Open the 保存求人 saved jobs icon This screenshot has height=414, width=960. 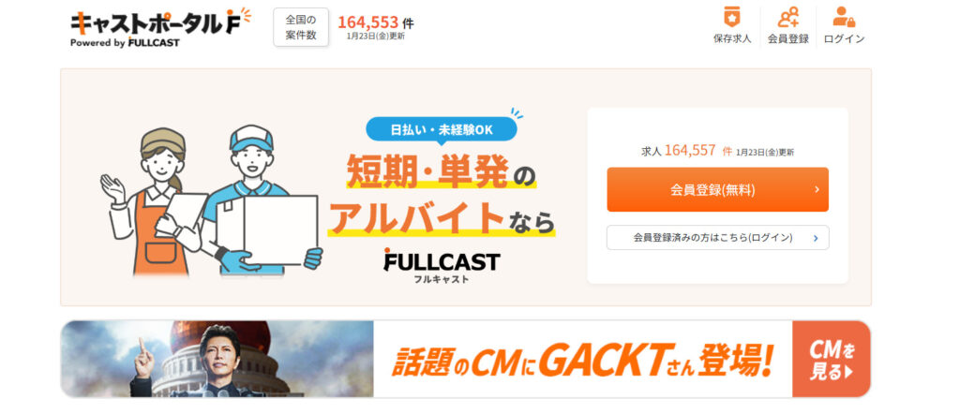coord(731,17)
